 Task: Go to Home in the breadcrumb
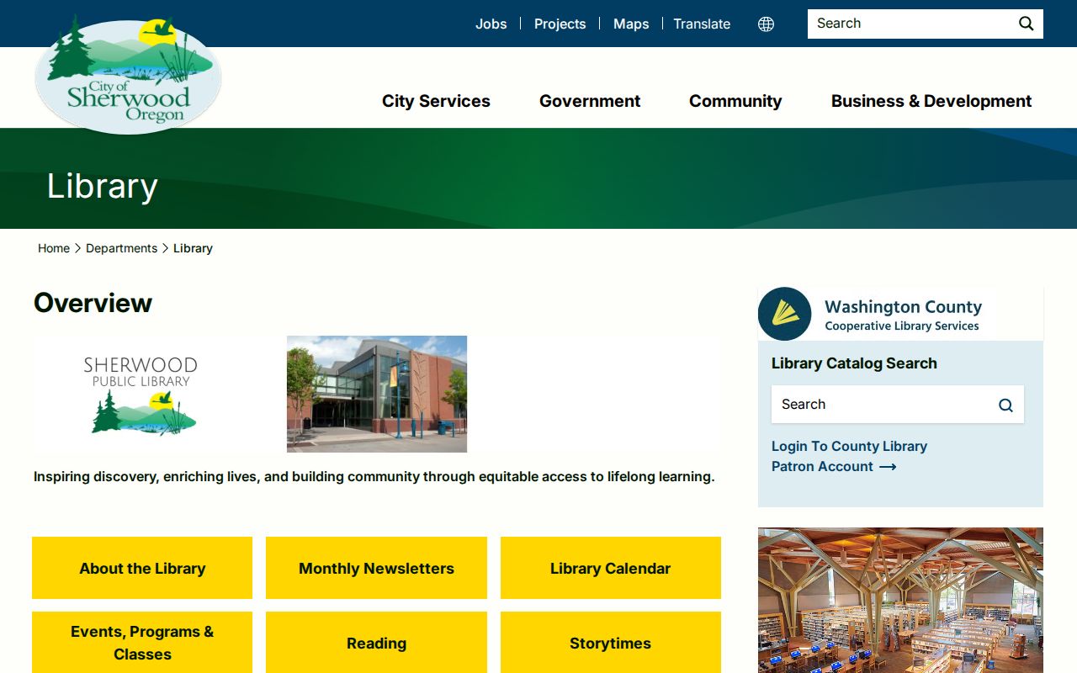pyautogui.click(x=54, y=248)
